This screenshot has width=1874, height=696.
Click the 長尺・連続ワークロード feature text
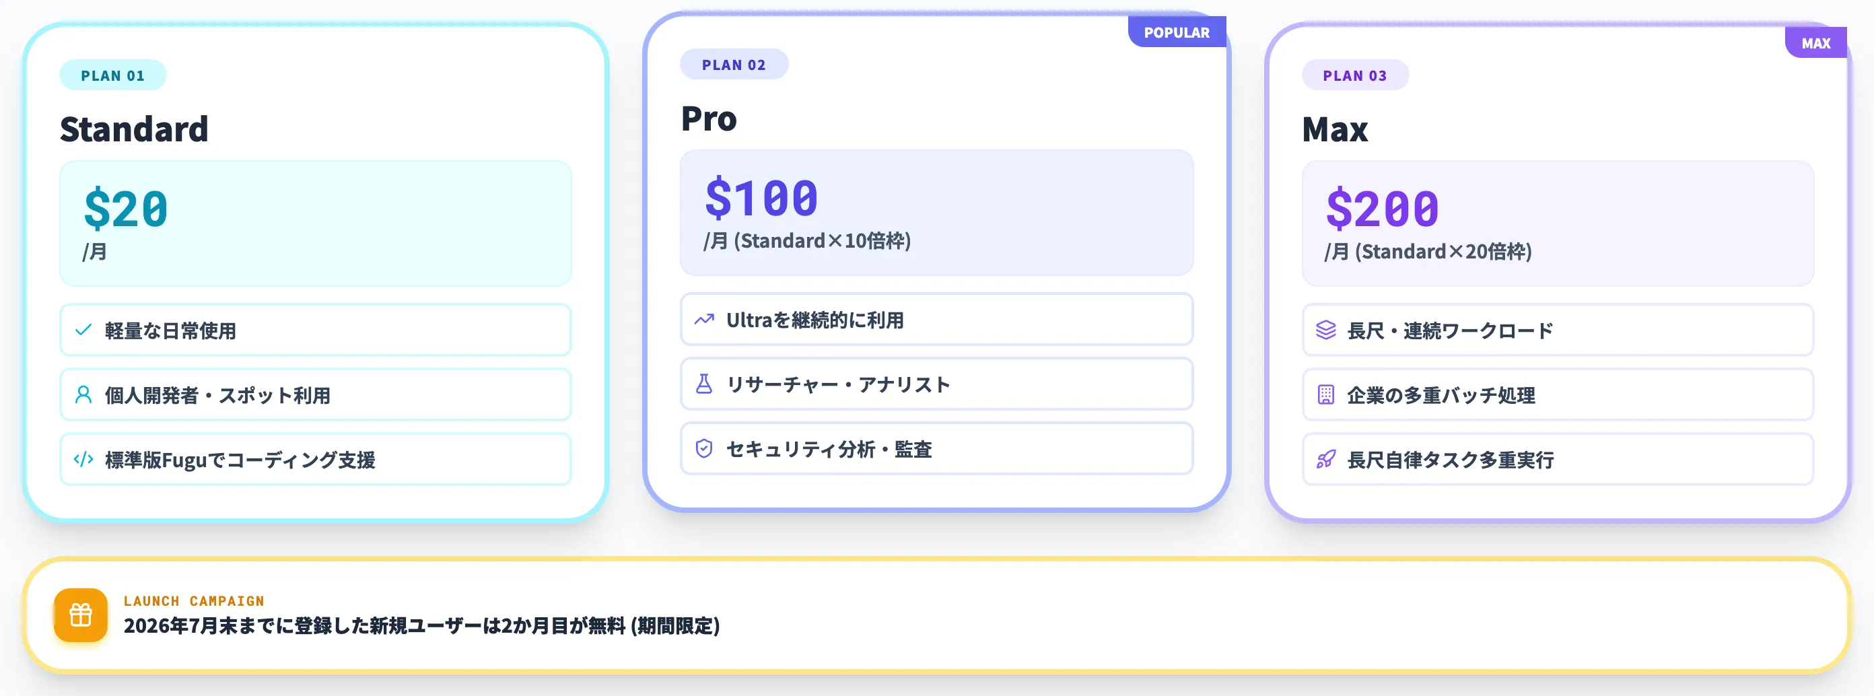[x=1450, y=331]
